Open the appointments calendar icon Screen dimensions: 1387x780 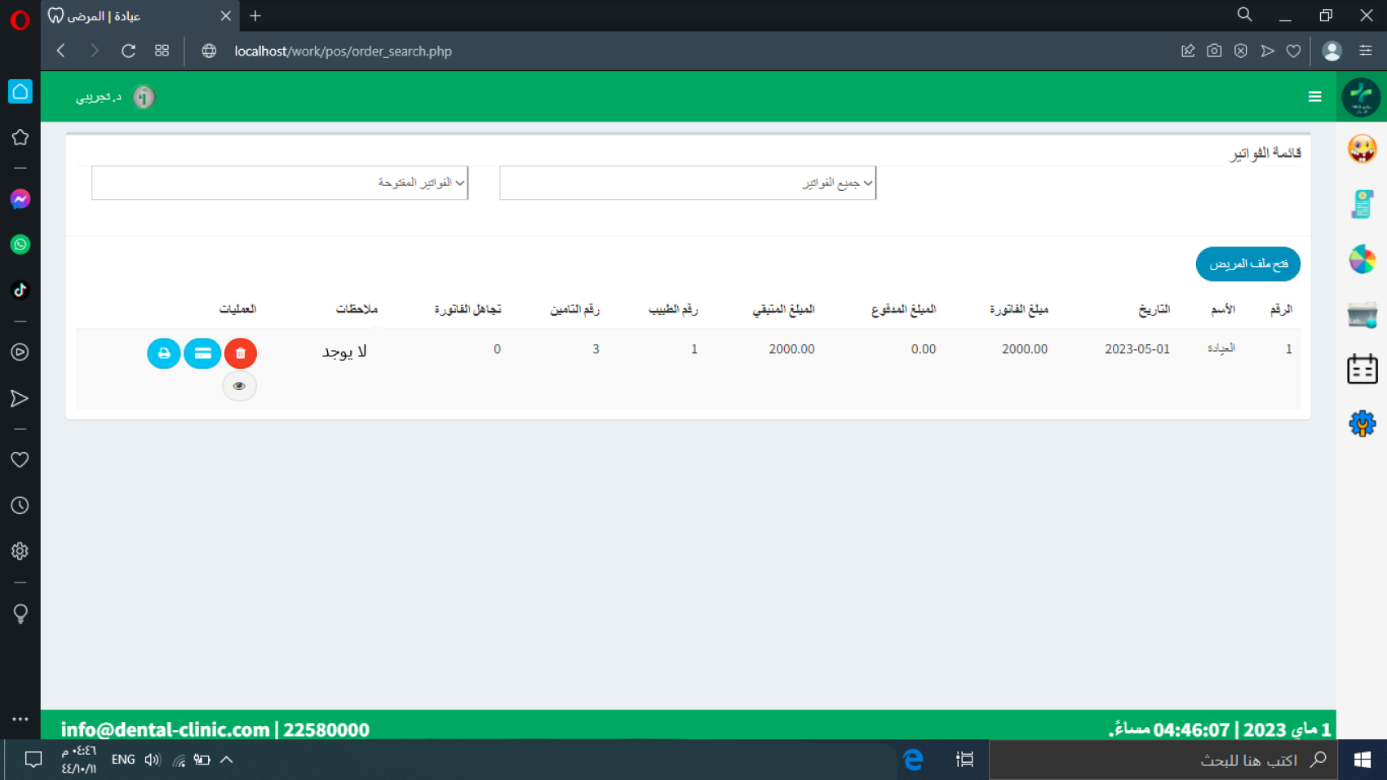1361,368
